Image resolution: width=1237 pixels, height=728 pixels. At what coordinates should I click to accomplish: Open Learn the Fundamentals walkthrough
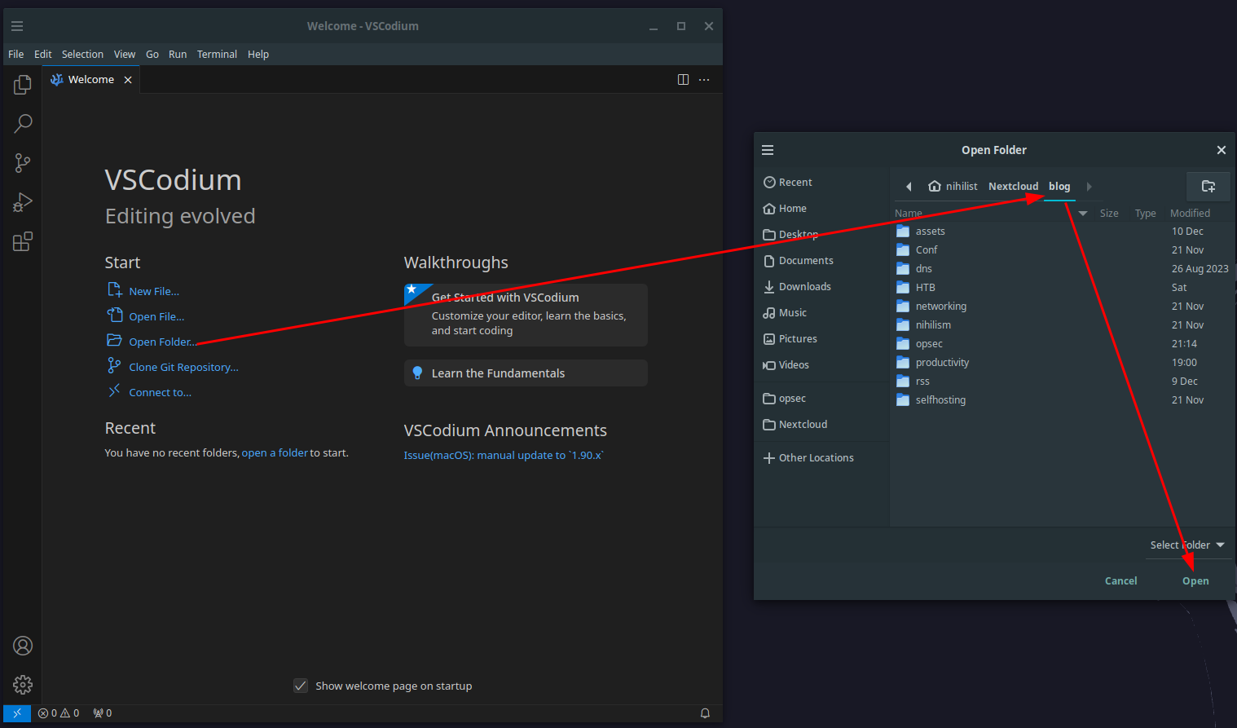coord(526,373)
